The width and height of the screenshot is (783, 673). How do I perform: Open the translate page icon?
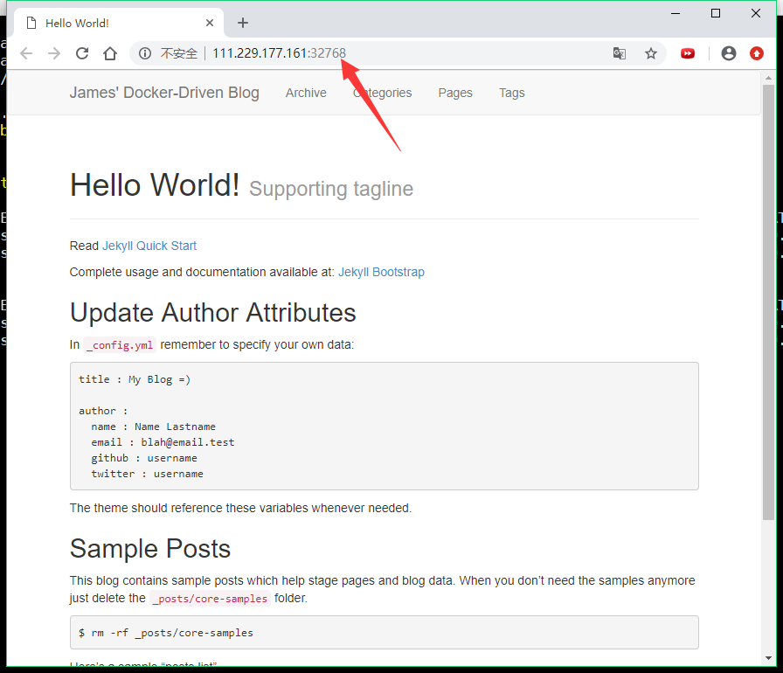coord(620,53)
